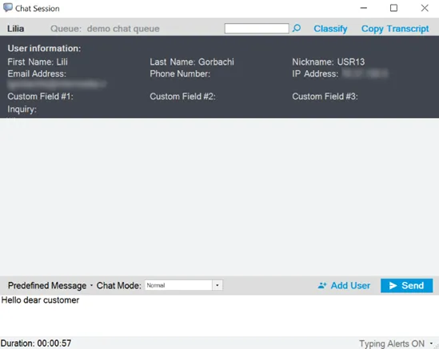
Task: Maximize the Chat Session window
Action: [x=393, y=8]
